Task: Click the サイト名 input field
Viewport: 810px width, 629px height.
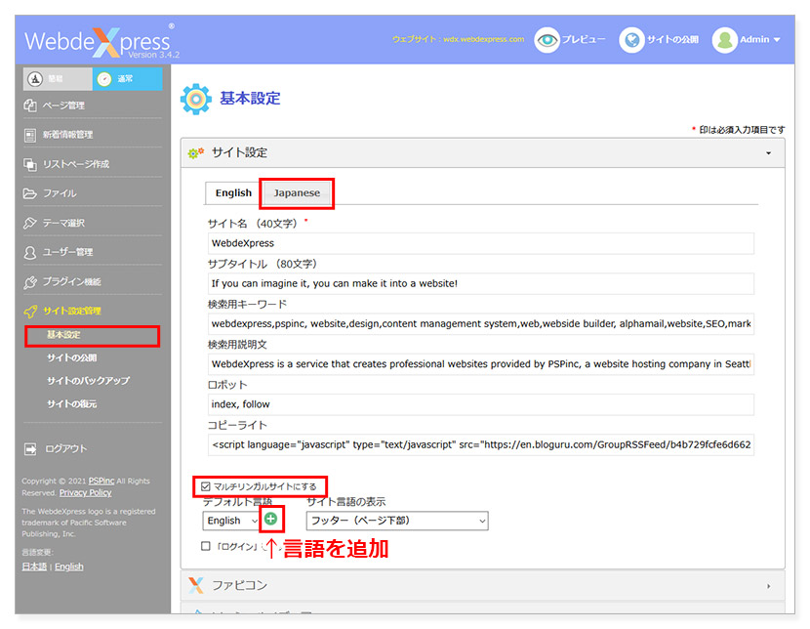Action: pos(481,243)
